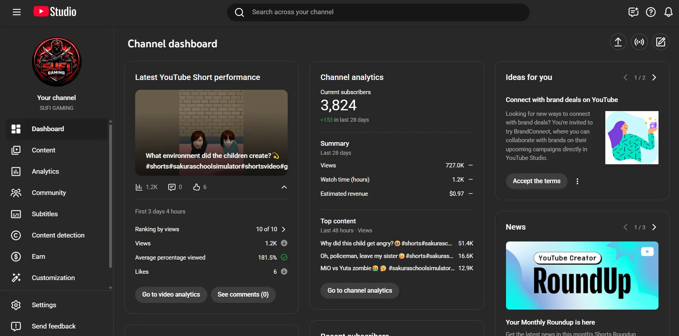This screenshot has width=679, height=336.
Task: Click the search magnifier icon
Action: (239, 12)
